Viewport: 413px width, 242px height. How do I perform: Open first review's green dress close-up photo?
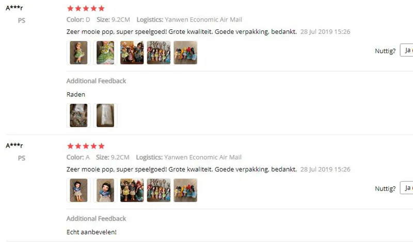click(105, 53)
